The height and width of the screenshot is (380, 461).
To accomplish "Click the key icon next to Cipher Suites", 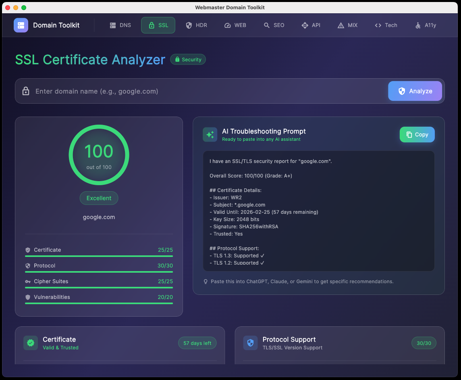I will pyautogui.click(x=27, y=281).
